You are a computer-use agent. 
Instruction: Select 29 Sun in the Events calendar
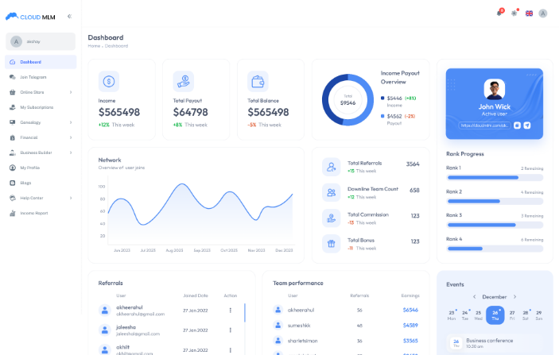click(538, 315)
